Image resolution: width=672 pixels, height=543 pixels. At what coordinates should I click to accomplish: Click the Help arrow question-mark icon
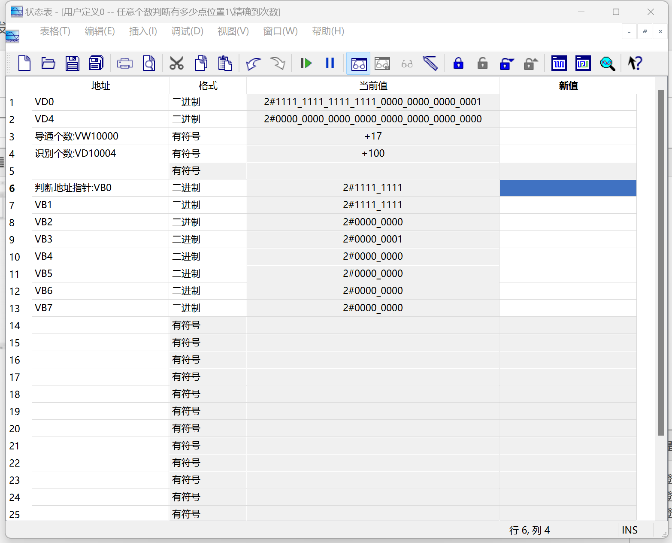click(634, 64)
